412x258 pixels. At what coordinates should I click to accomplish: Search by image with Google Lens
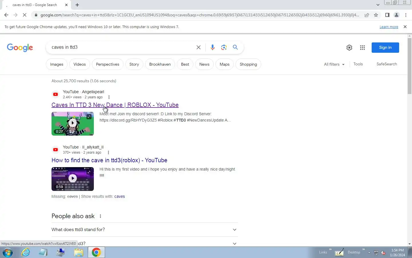[x=224, y=47]
